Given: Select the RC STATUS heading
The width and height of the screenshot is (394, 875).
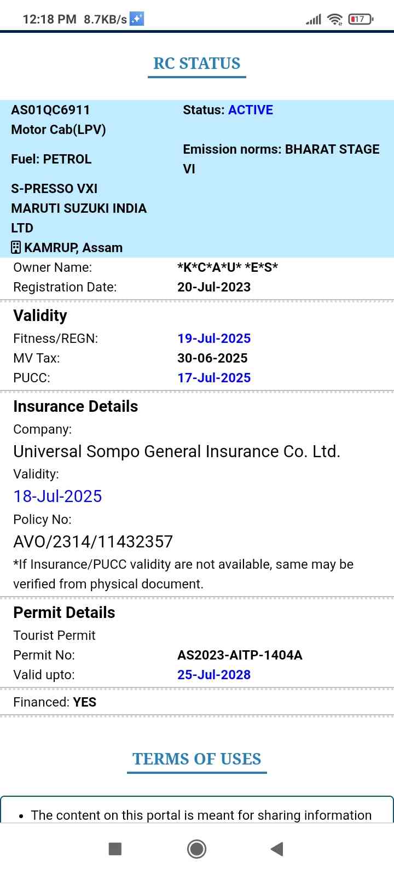Looking at the screenshot, I should (197, 63).
